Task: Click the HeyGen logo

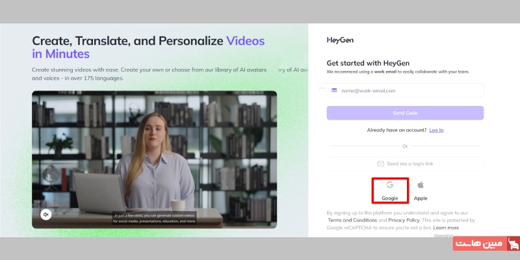Action: [340, 40]
